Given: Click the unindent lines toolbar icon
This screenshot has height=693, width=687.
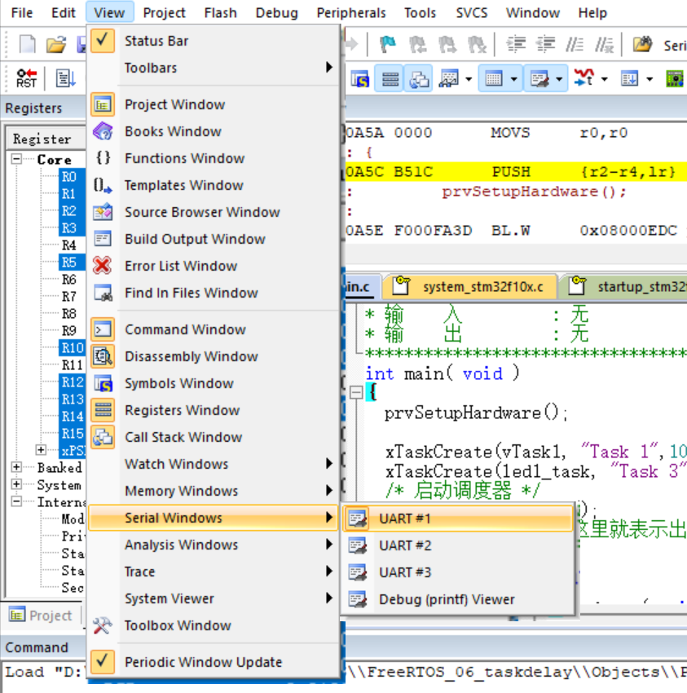Looking at the screenshot, I should [545, 44].
